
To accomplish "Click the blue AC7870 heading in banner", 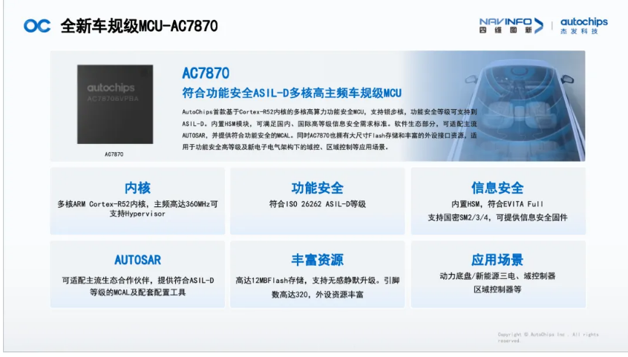I will pyautogui.click(x=206, y=73).
